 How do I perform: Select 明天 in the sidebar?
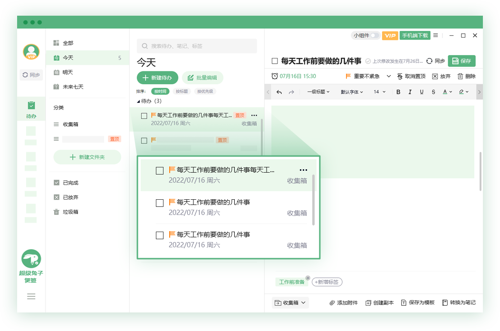point(87,72)
